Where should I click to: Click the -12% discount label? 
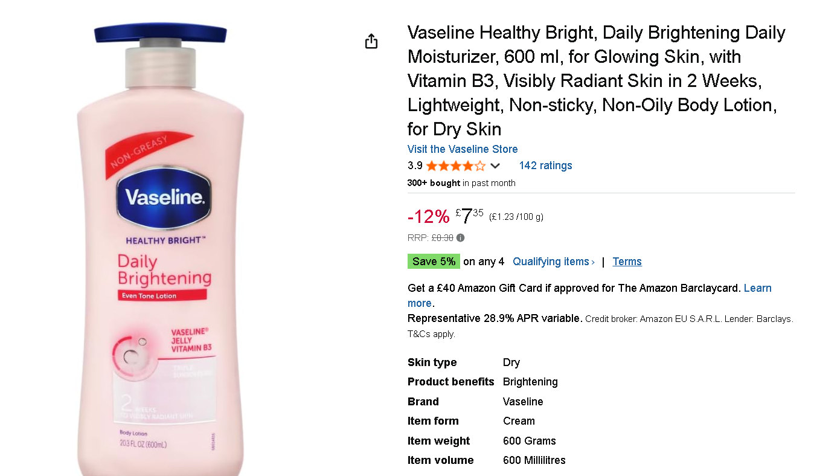click(429, 216)
